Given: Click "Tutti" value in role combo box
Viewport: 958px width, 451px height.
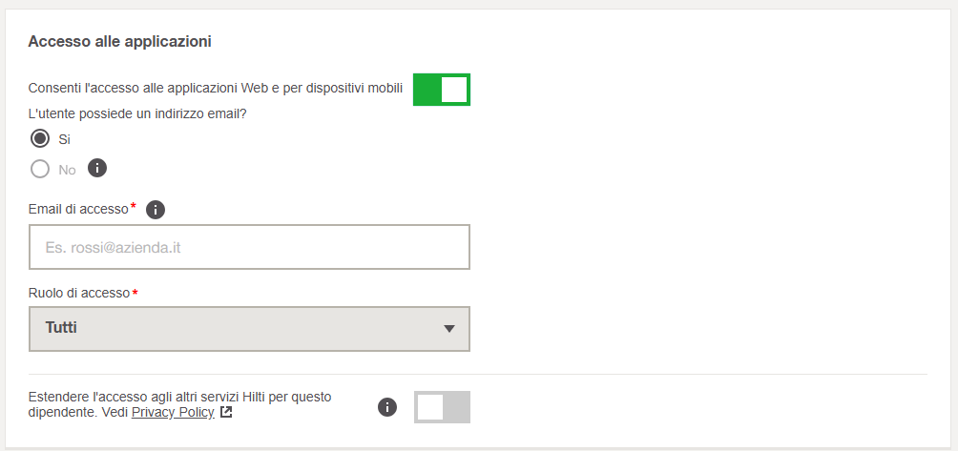Looking at the screenshot, I should tap(62, 328).
